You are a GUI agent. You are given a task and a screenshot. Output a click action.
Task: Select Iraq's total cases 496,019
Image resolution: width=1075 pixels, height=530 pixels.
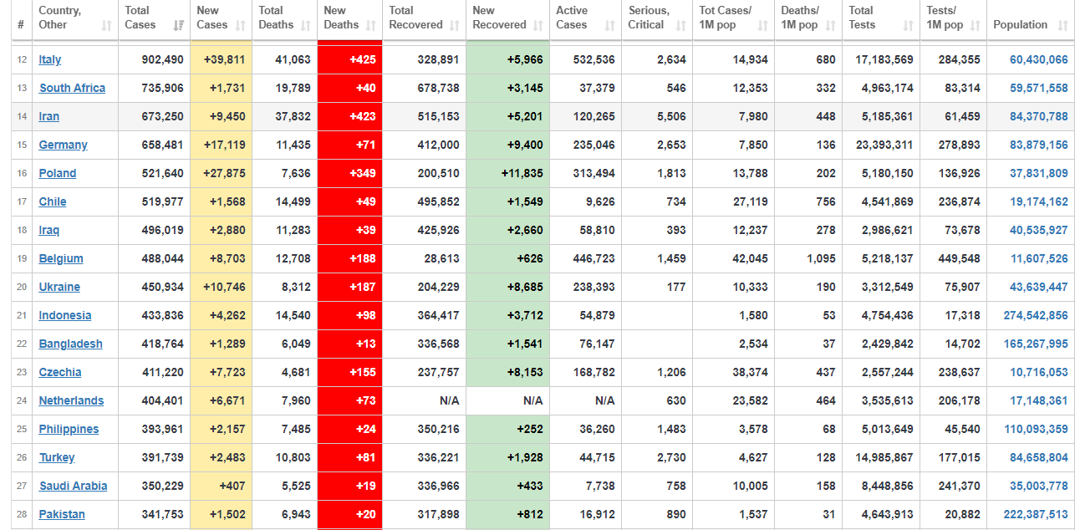(154, 230)
